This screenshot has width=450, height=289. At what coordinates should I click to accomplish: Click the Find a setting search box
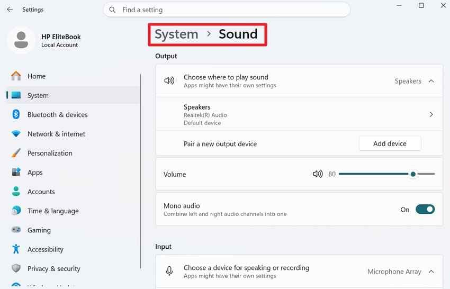tap(227, 10)
